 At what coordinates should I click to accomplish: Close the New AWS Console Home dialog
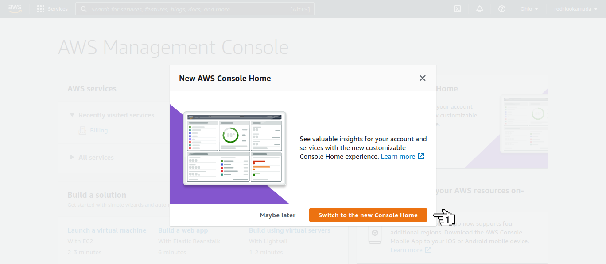(x=423, y=78)
